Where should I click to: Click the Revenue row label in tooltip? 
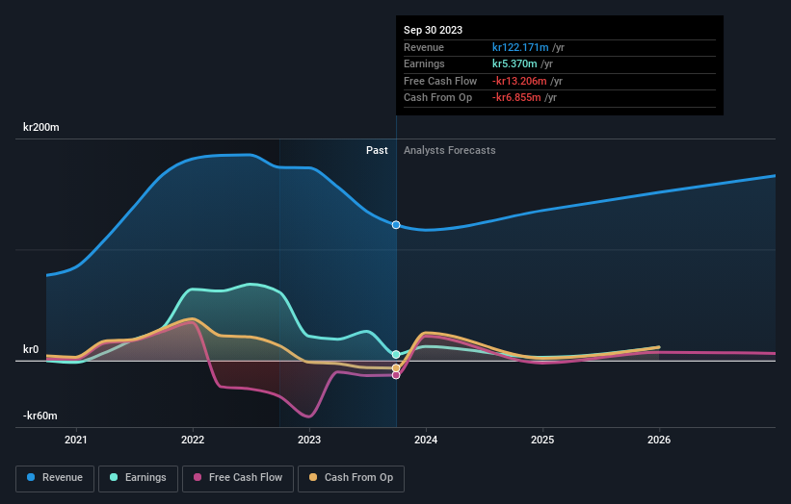pyautogui.click(x=424, y=47)
